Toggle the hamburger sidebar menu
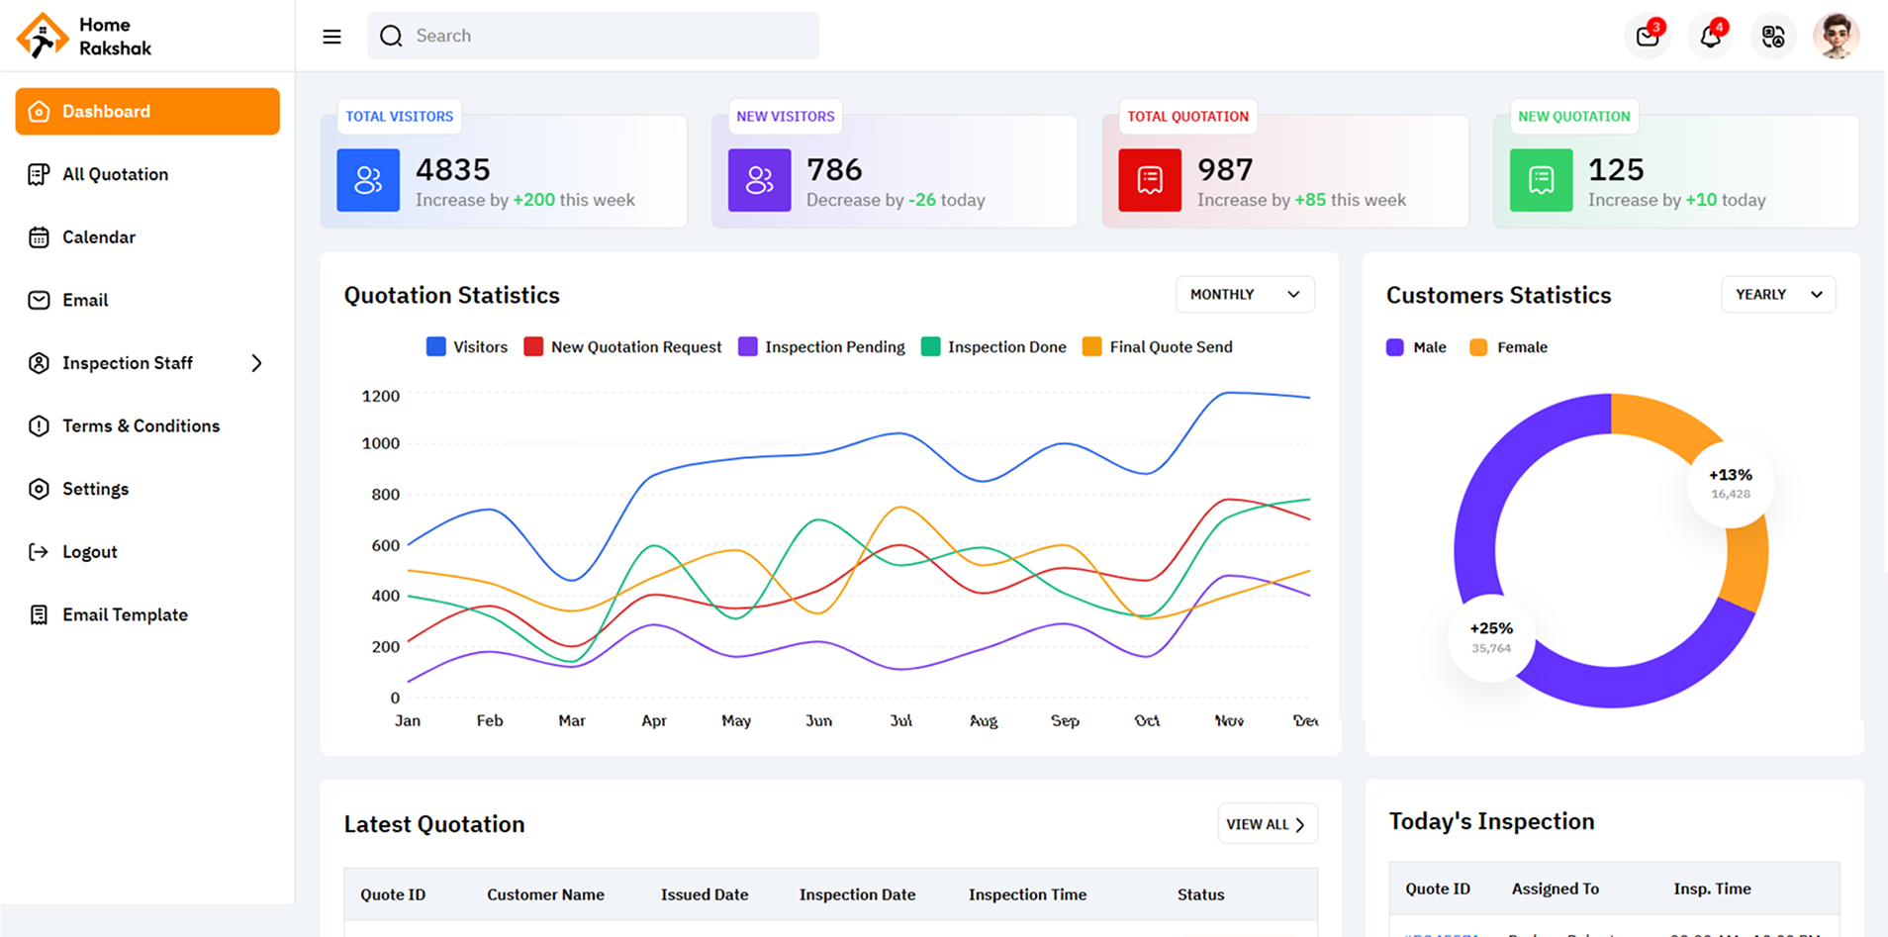Image resolution: width=1888 pixels, height=937 pixels. (x=331, y=37)
